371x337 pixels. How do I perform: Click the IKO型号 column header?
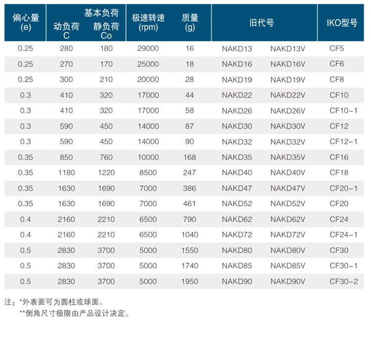[x=342, y=23]
